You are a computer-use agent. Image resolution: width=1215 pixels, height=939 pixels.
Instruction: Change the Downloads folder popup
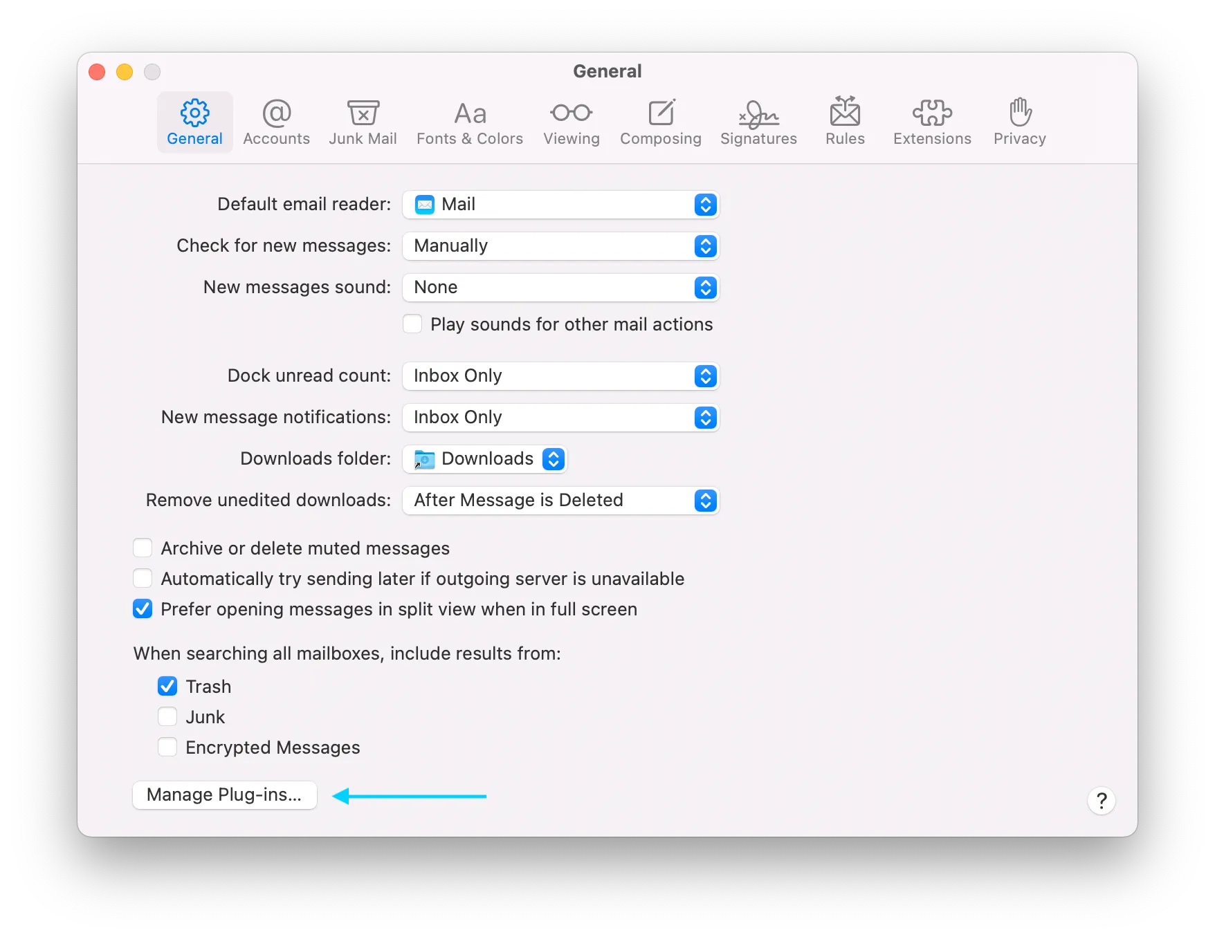(485, 459)
